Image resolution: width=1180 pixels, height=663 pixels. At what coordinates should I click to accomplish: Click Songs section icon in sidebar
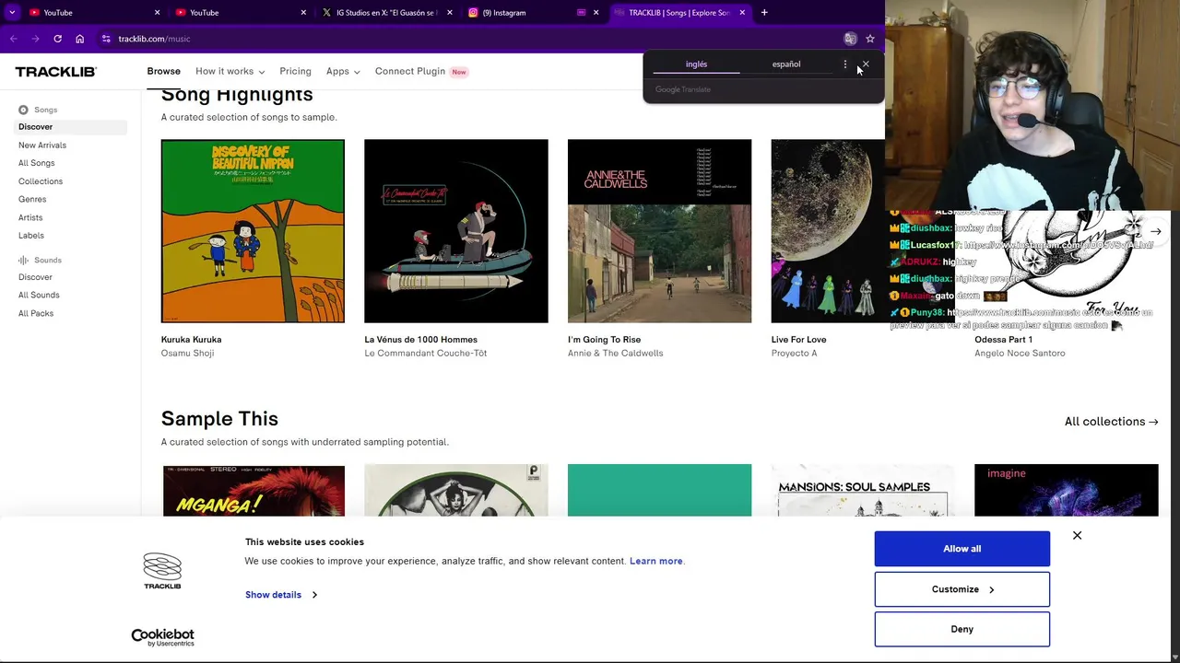click(23, 110)
